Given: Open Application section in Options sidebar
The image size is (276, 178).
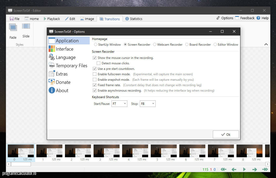Looking at the screenshot, I should [x=69, y=40].
